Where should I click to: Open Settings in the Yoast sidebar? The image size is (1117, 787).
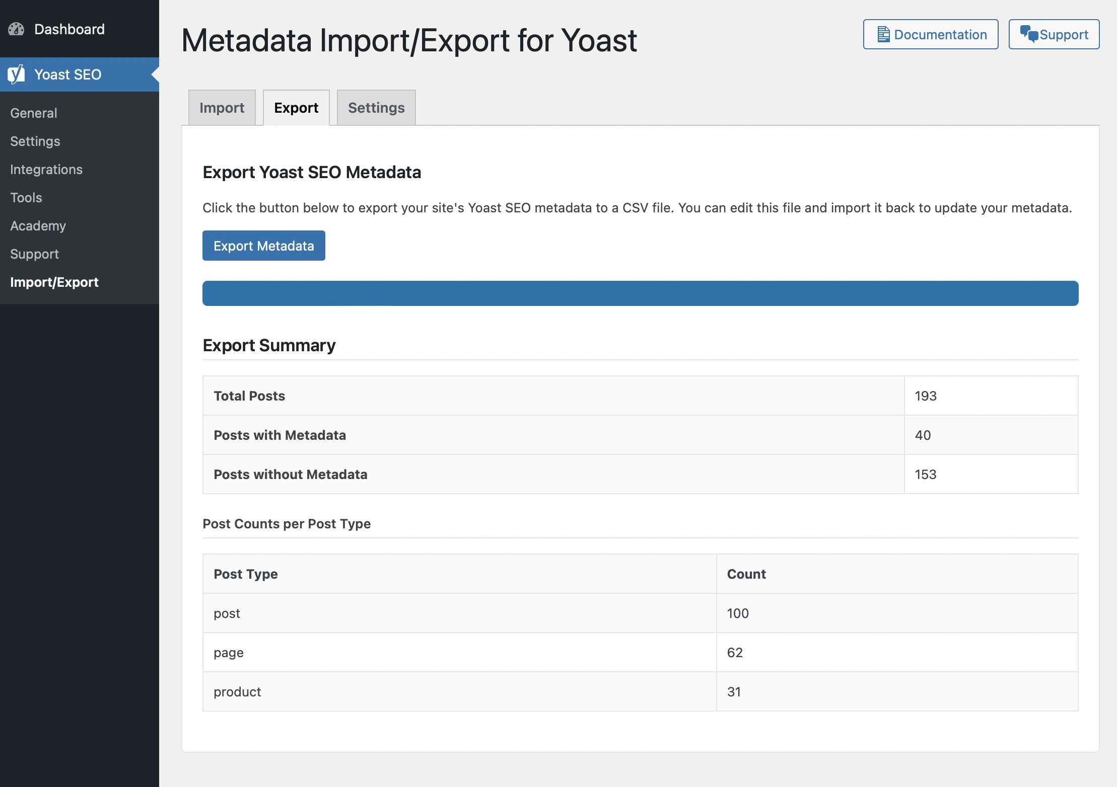(x=35, y=141)
